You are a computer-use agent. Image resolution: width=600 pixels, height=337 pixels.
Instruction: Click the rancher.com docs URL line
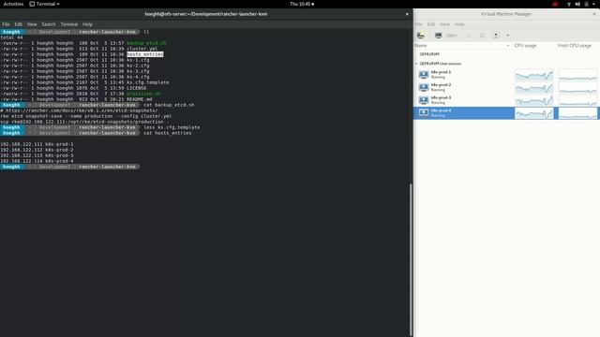pyautogui.click(x=79, y=110)
